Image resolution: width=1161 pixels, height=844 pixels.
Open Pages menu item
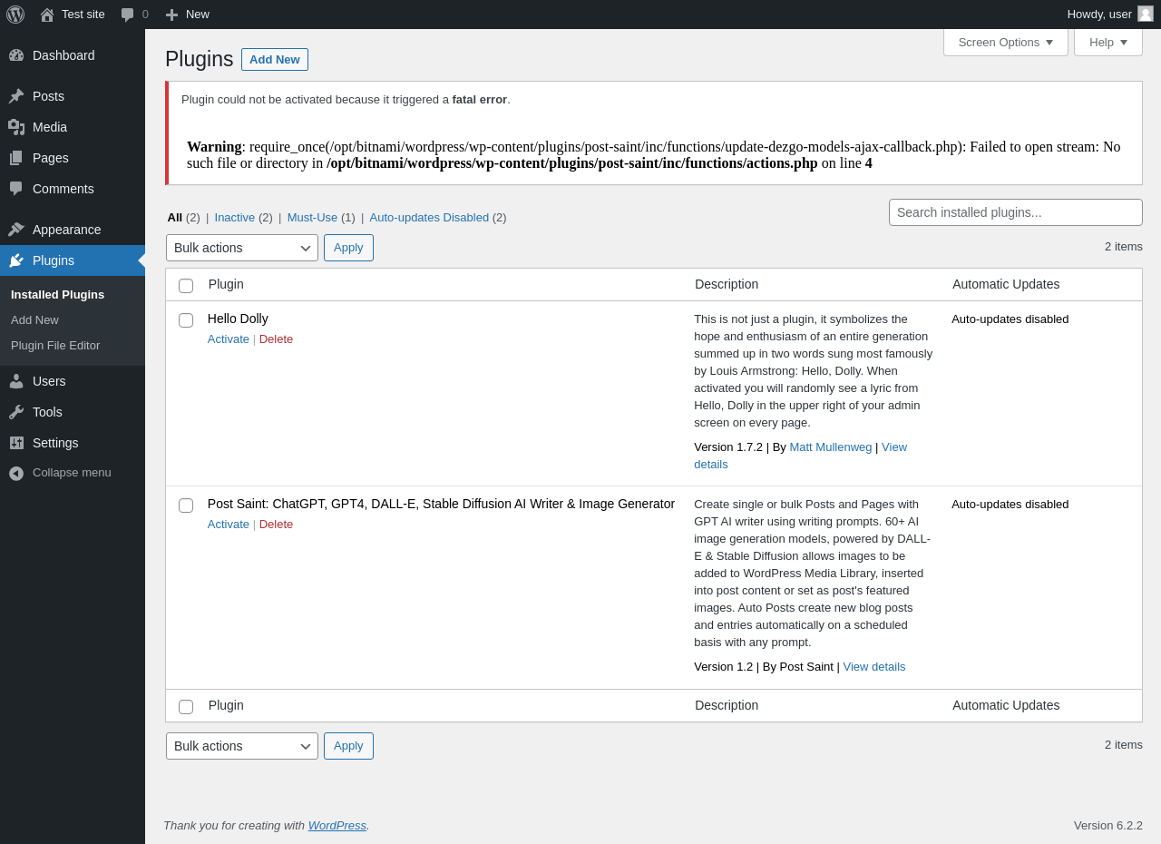(x=73, y=158)
